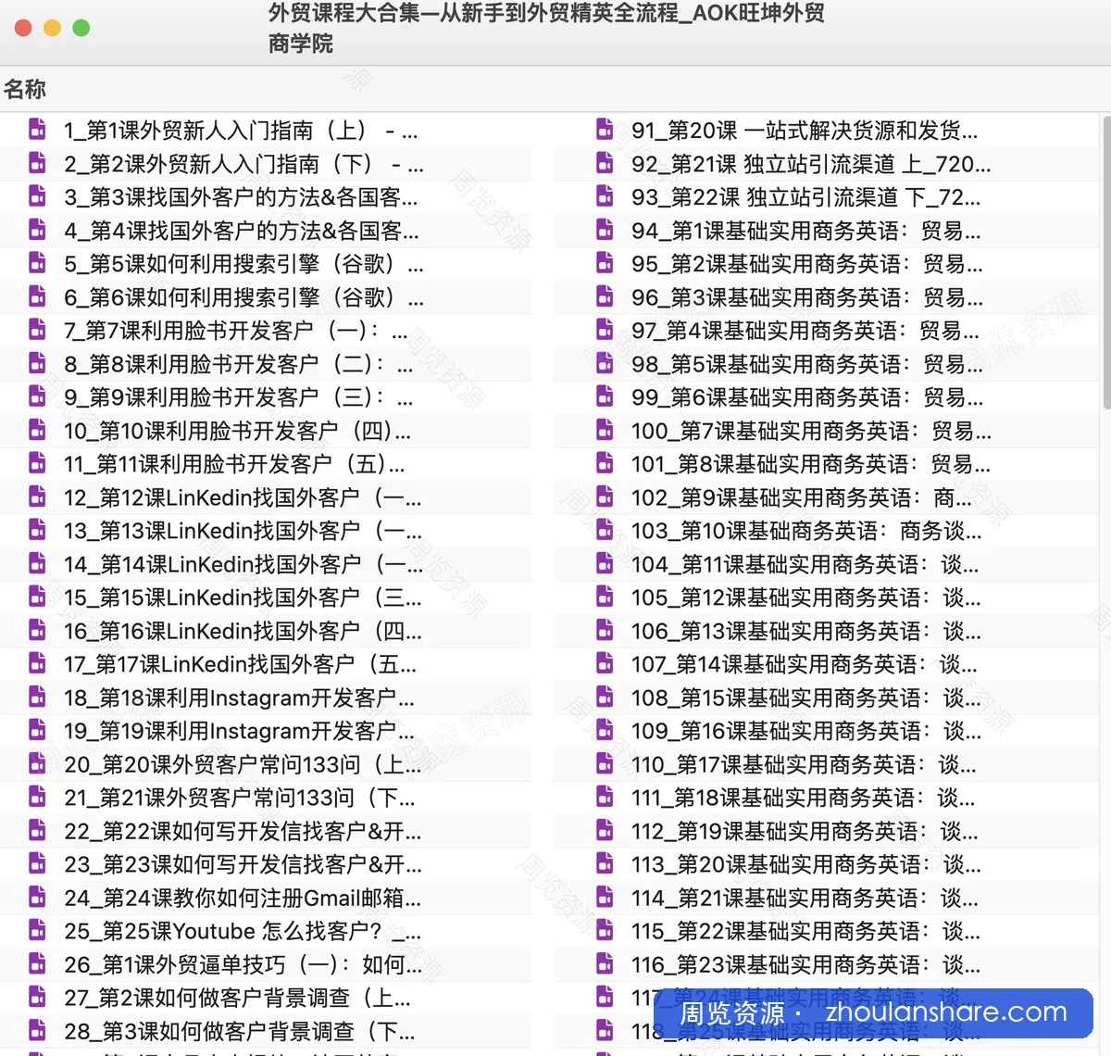
Task: Select the file icon of 25_第25课Youtube 怎么找客户
Action: click(x=37, y=929)
